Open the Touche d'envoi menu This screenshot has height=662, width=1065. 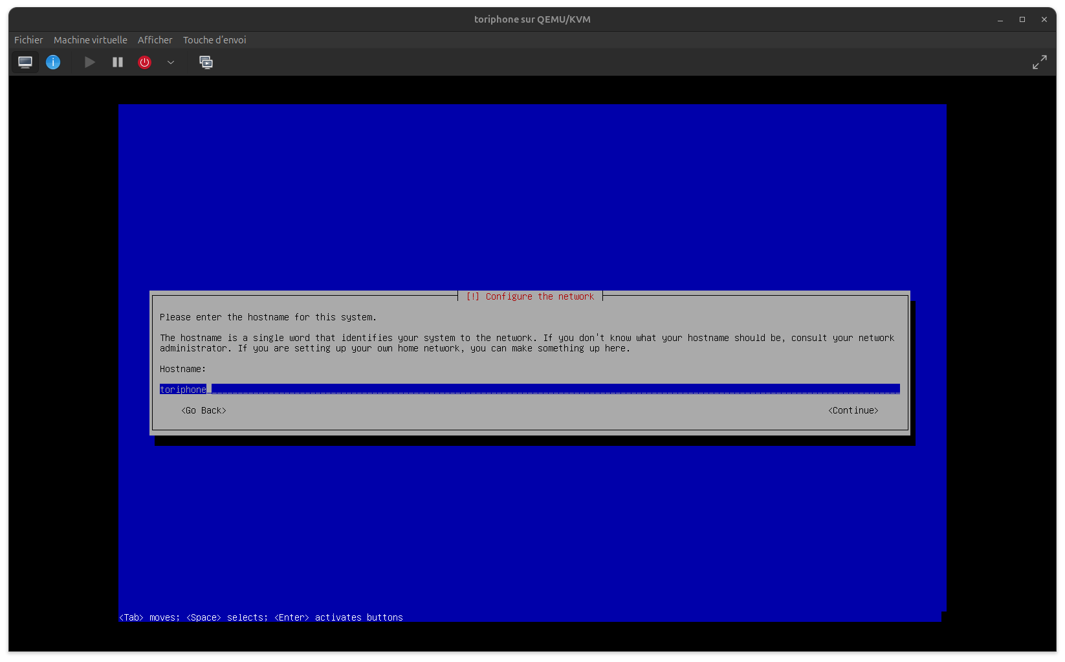tap(214, 40)
